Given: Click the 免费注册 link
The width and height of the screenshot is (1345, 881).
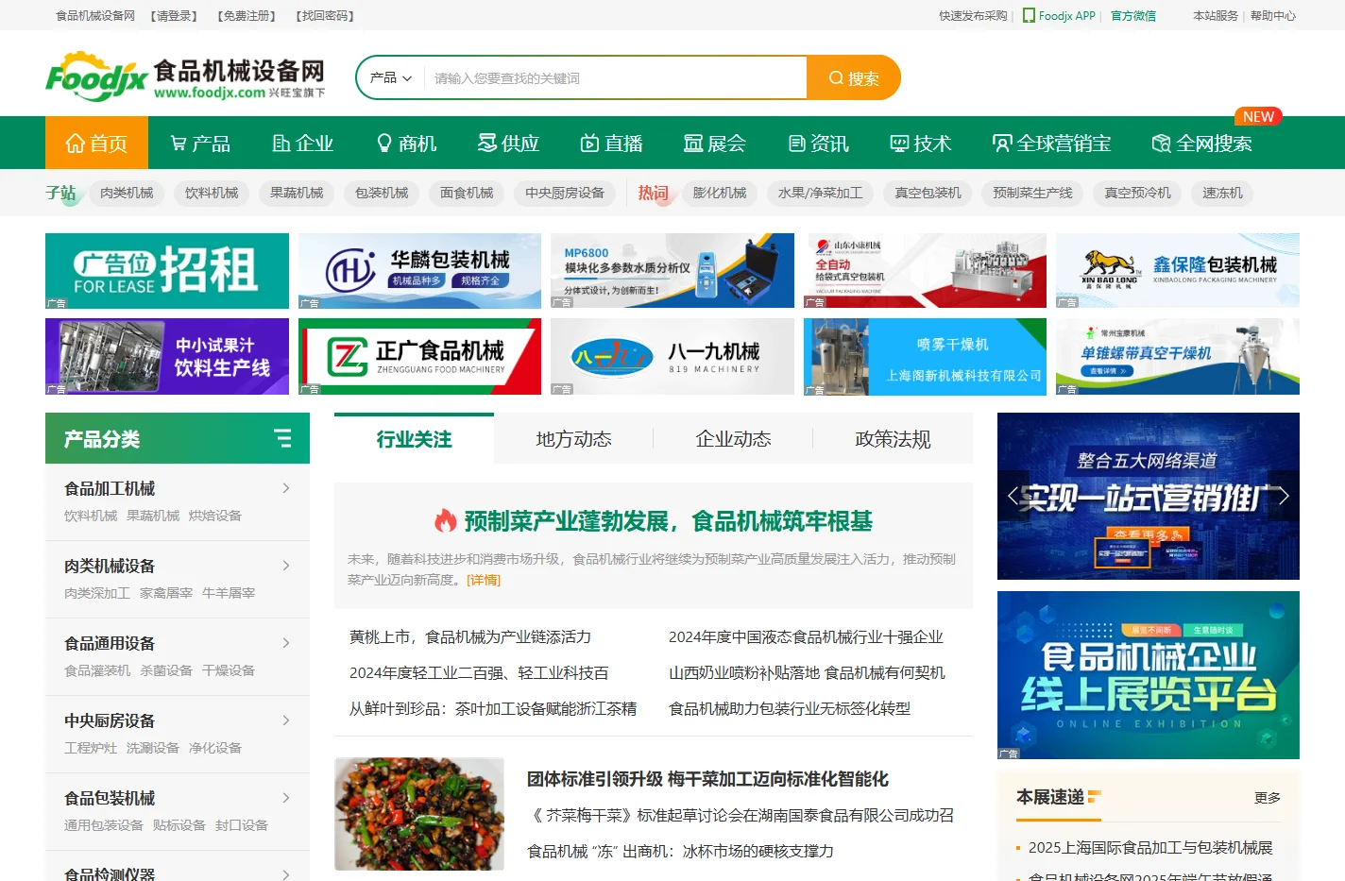Looking at the screenshot, I should [247, 16].
